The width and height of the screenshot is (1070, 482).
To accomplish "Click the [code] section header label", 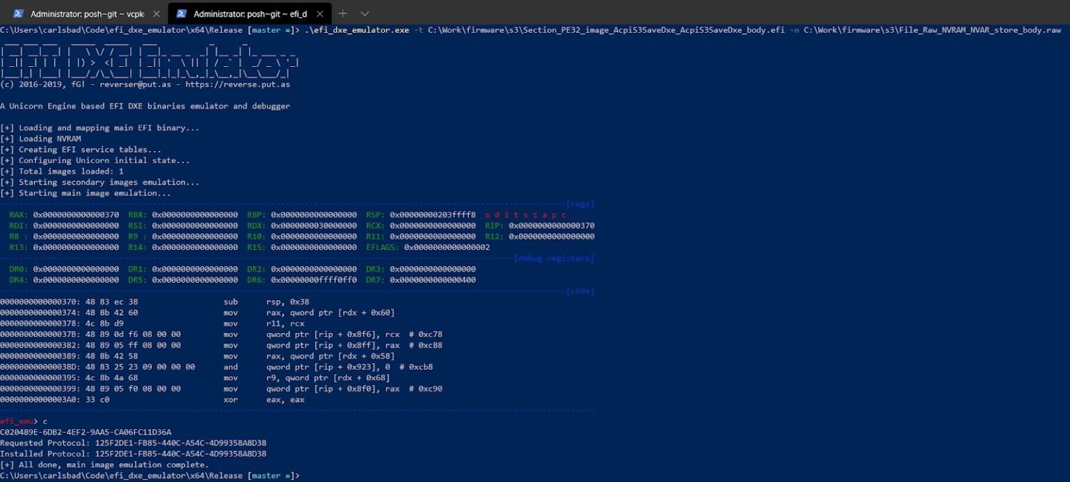I will coord(580,290).
